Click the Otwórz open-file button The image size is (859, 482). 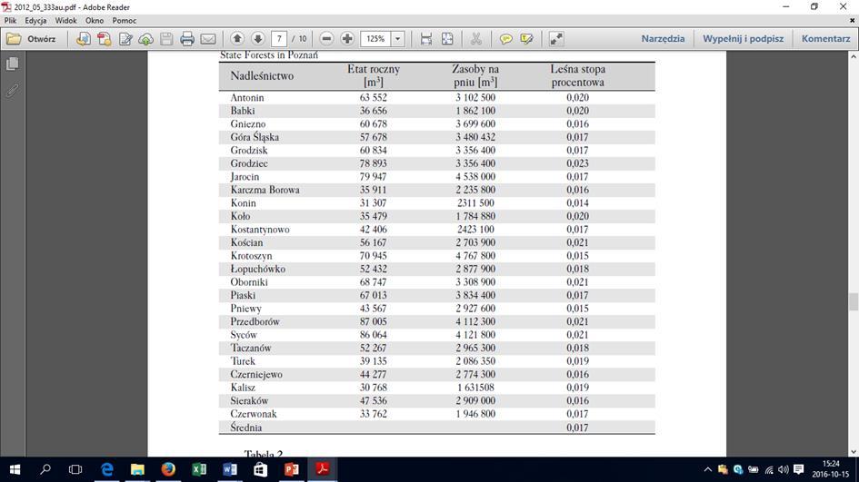click(x=31, y=39)
